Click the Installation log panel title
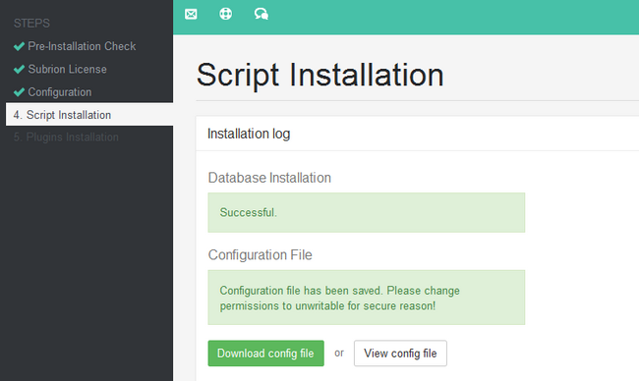 point(249,134)
